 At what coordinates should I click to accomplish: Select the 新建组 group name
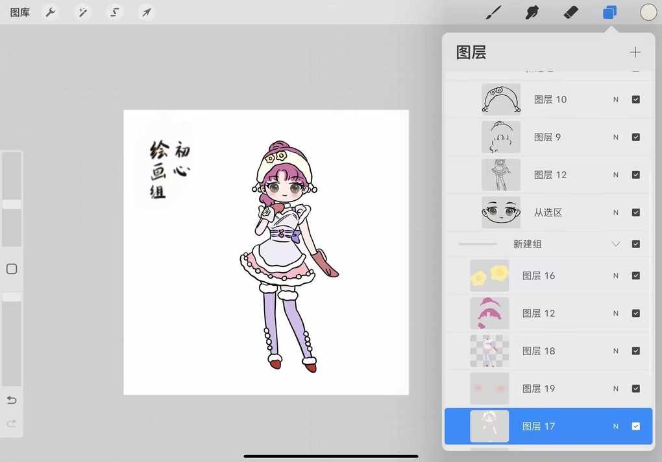(x=527, y=244)
